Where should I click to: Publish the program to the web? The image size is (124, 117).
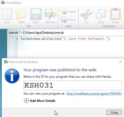click(69, 20)
